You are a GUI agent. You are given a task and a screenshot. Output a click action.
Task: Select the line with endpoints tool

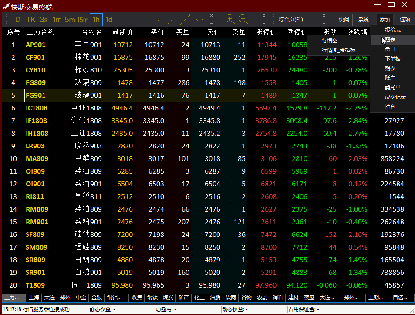pos(185,20)
